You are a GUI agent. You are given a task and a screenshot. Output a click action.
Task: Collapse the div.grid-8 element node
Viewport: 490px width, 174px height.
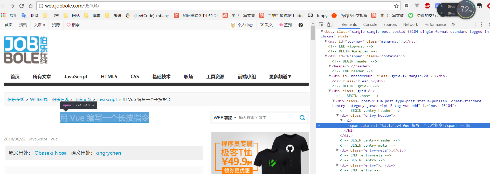coord(330,91)
